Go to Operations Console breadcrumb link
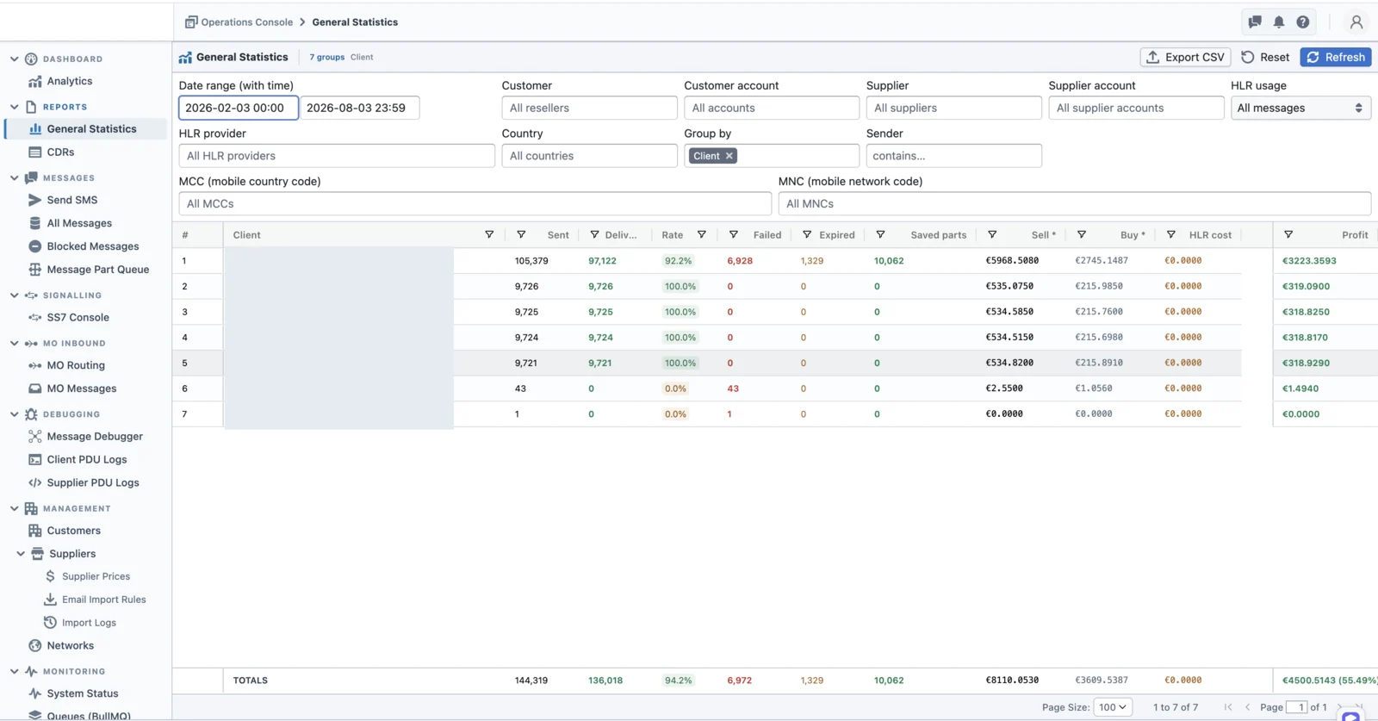 (x=246, y=22)
